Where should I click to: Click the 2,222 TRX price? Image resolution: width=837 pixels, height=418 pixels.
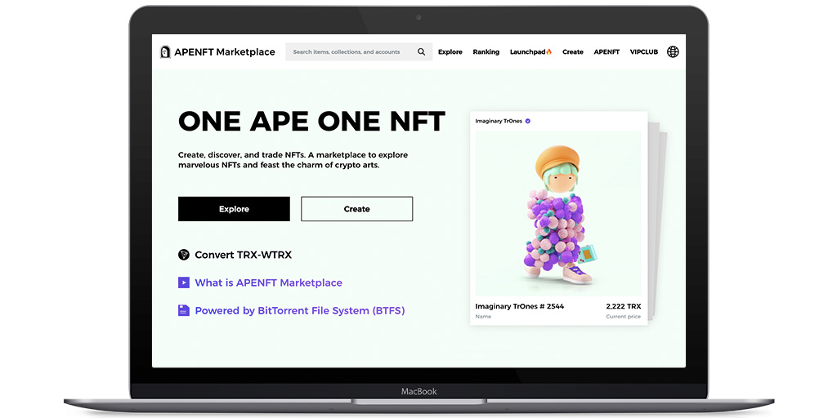click(x=624, y=306)
